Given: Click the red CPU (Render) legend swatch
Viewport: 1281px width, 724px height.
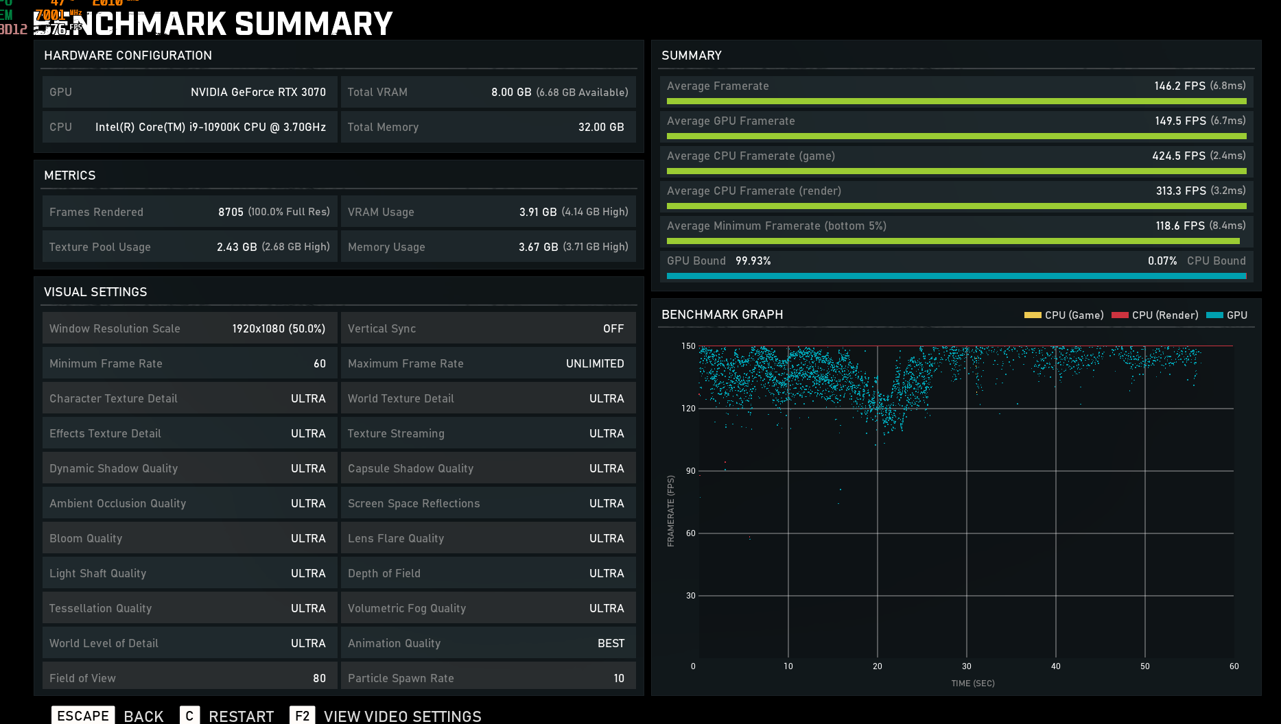Looking at the screenshot, I should click(x=1120, y=315).
